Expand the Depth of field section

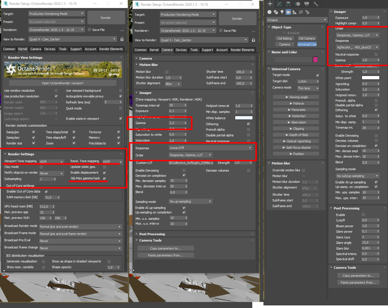[x=296, y=135]
